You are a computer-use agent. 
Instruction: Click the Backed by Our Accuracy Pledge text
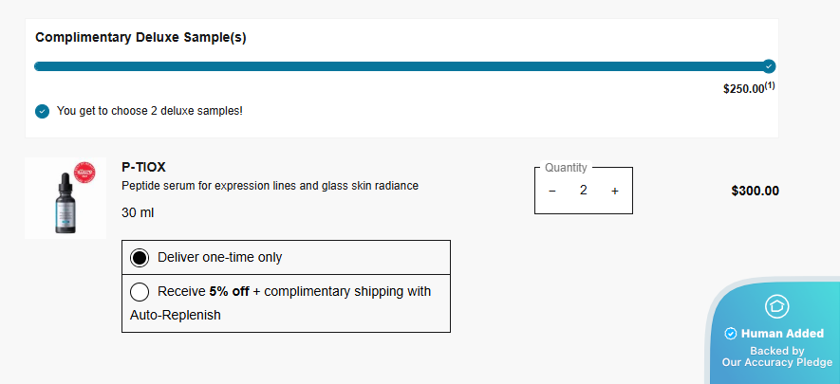click(x=777, y=357)
